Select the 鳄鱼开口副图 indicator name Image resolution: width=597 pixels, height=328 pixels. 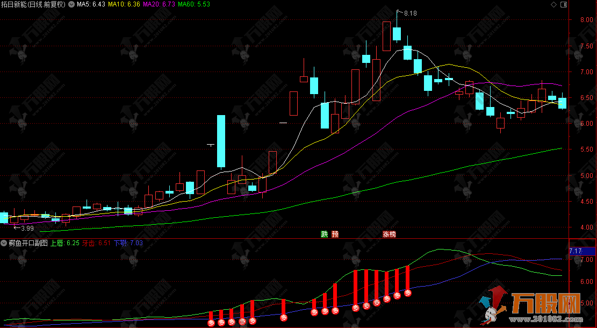[28, 243]
